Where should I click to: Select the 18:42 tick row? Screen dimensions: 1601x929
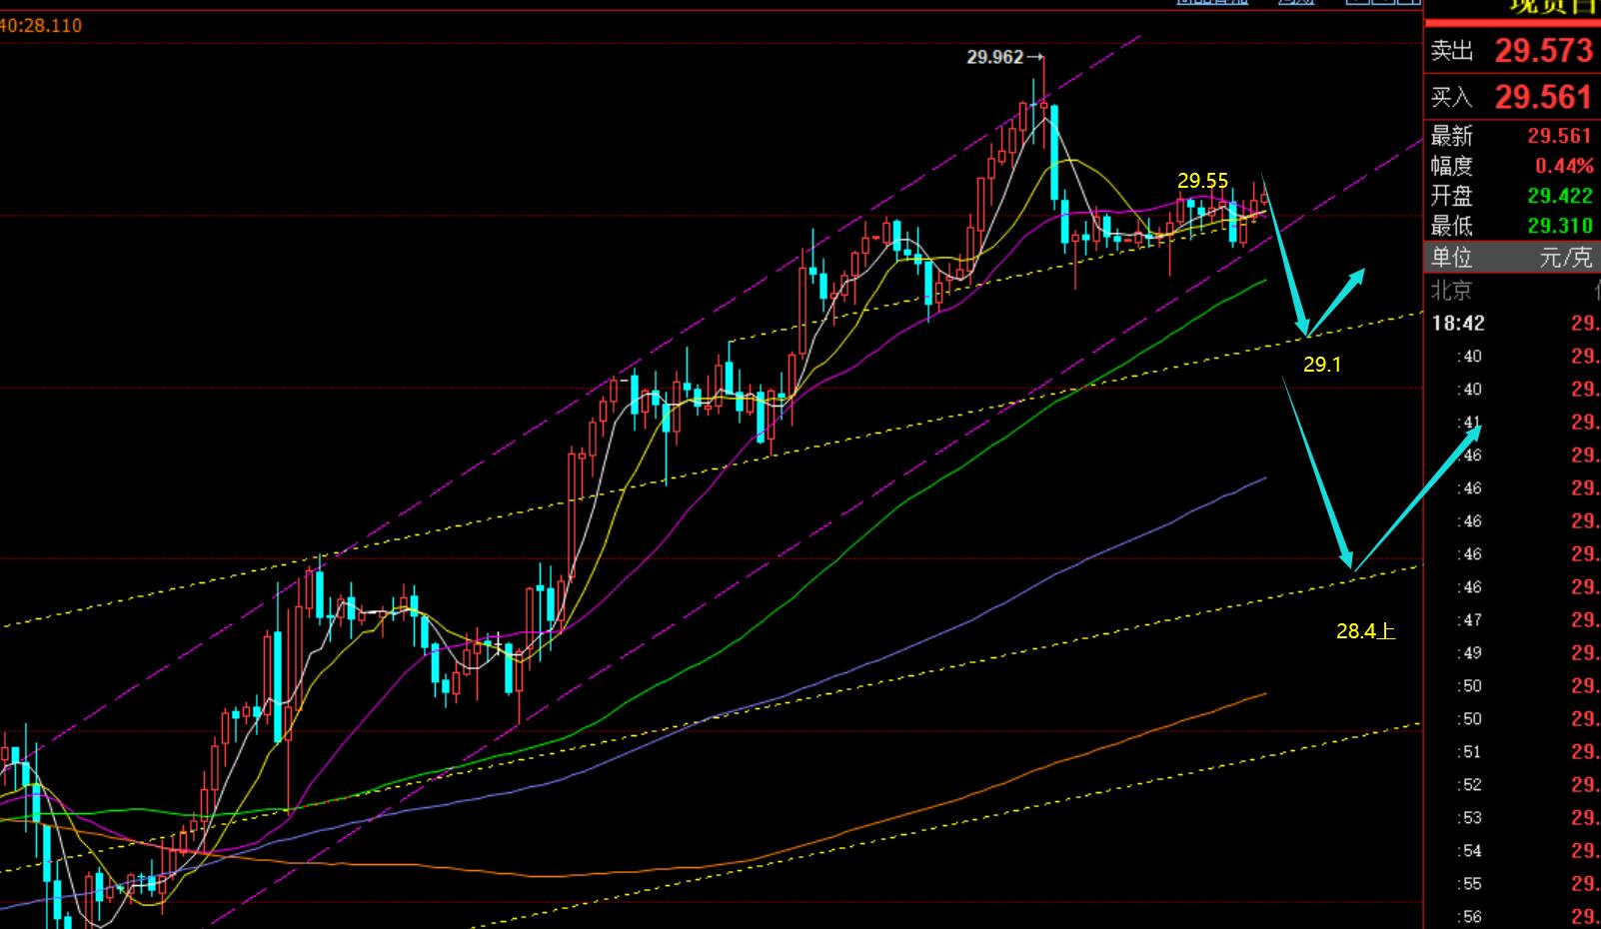[1512, 323]
